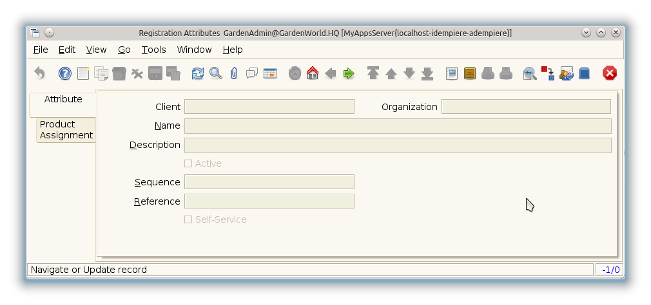Viewport: 651px width, 305px height.
Task: Go to Home red house icon
Action: [x=313, y=73]
